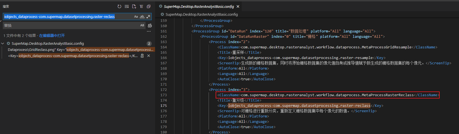
Task: Click the MetaProcessGridResample ClassName line
Action: pyautogui.click(x=327, y=47)
